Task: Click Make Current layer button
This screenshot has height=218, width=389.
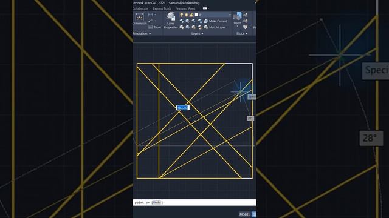Action: (x=215, y=21)
